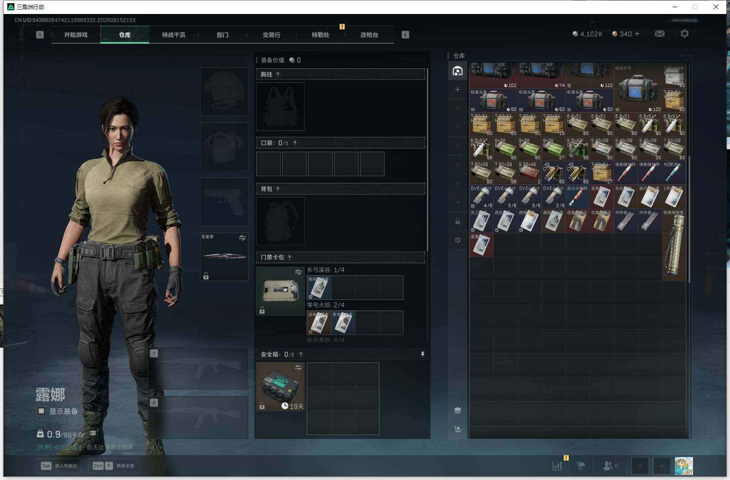Click the E key icon right of tabs
This screenshot has width=730, height=480.
pyautogui.click(x=405, y=35)
